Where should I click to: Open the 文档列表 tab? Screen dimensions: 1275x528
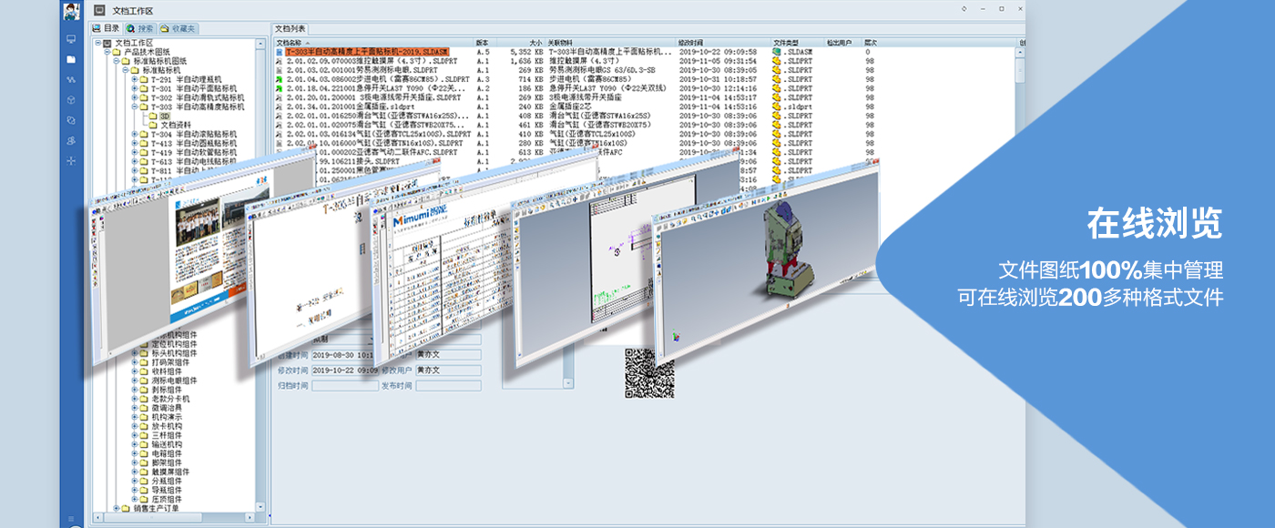pyautogui.click(x=291, y=29)
